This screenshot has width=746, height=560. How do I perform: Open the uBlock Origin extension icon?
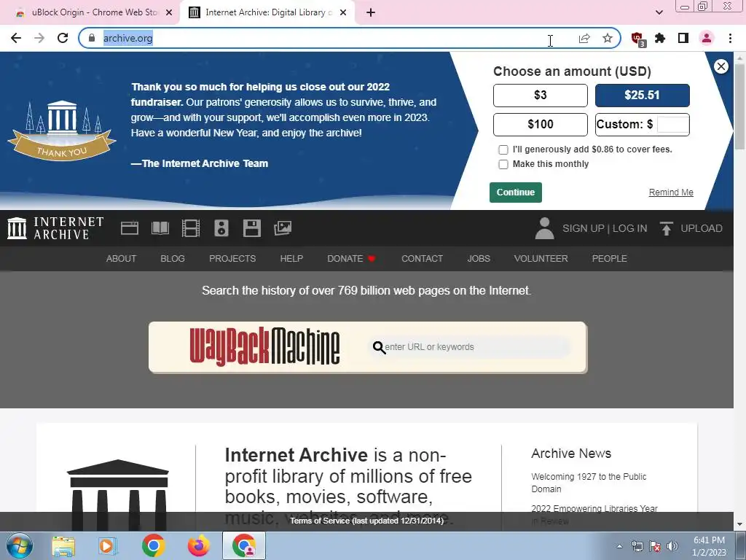pyautogui.click(x=637, y=39)
